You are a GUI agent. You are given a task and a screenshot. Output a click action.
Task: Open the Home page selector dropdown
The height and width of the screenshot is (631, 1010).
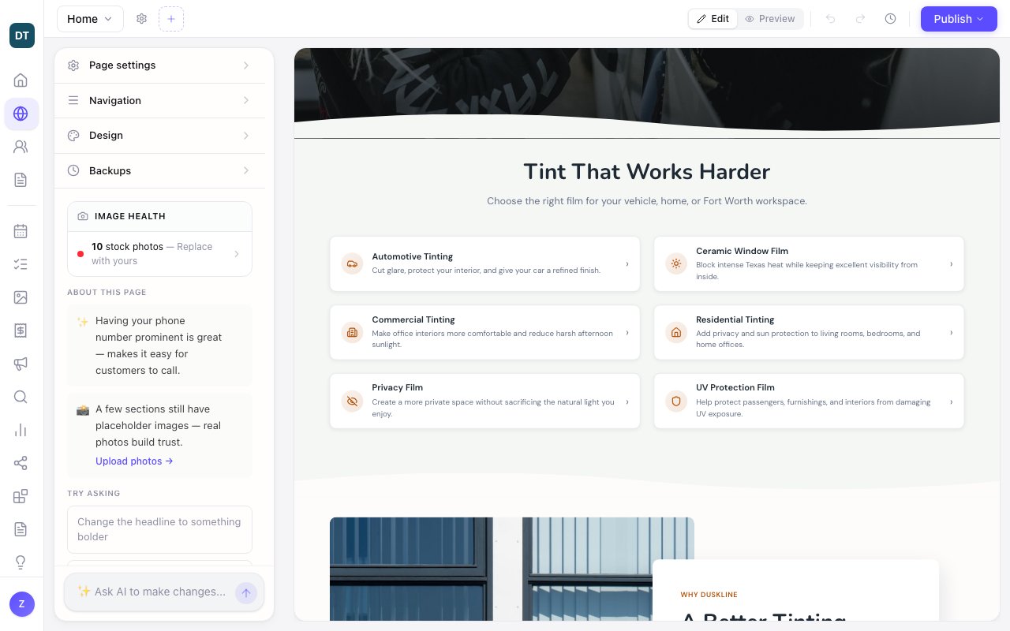coord(90,19)
